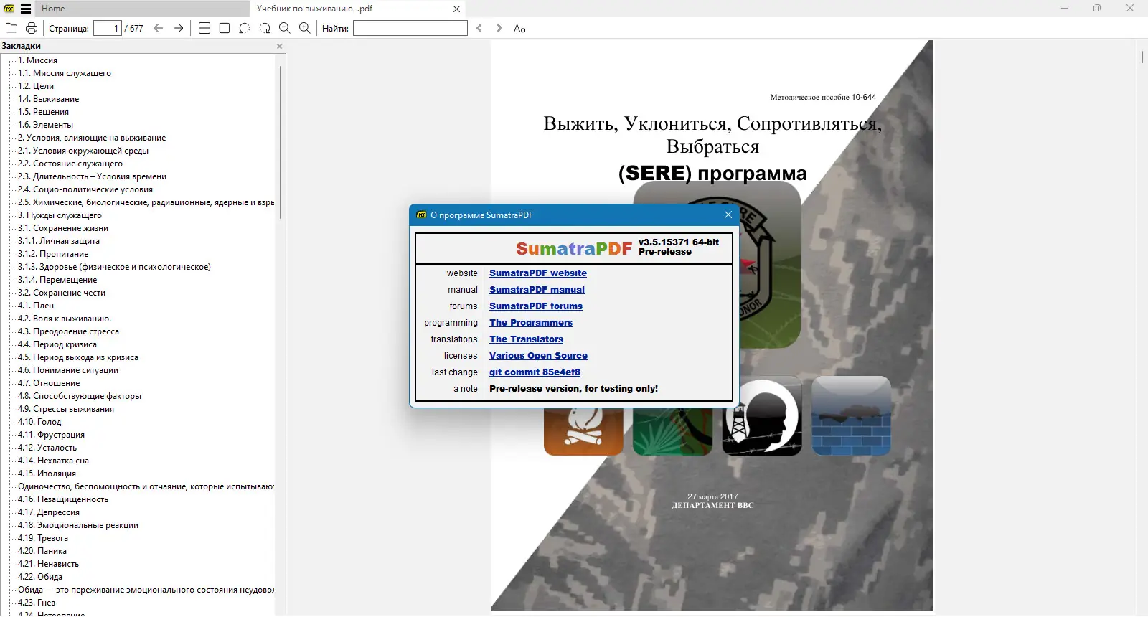1148x617 pixels.
Task: Select bookmark 4.1. Плен
Action: tap(36, 306)
